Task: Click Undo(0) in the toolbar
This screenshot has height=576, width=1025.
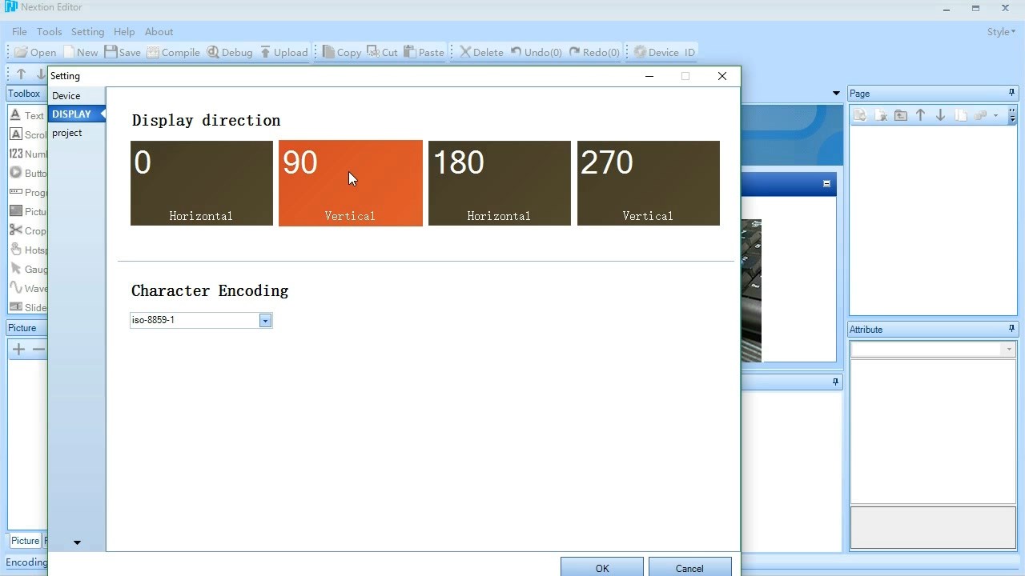Action: pyautogui.click(x=536, y=52)
